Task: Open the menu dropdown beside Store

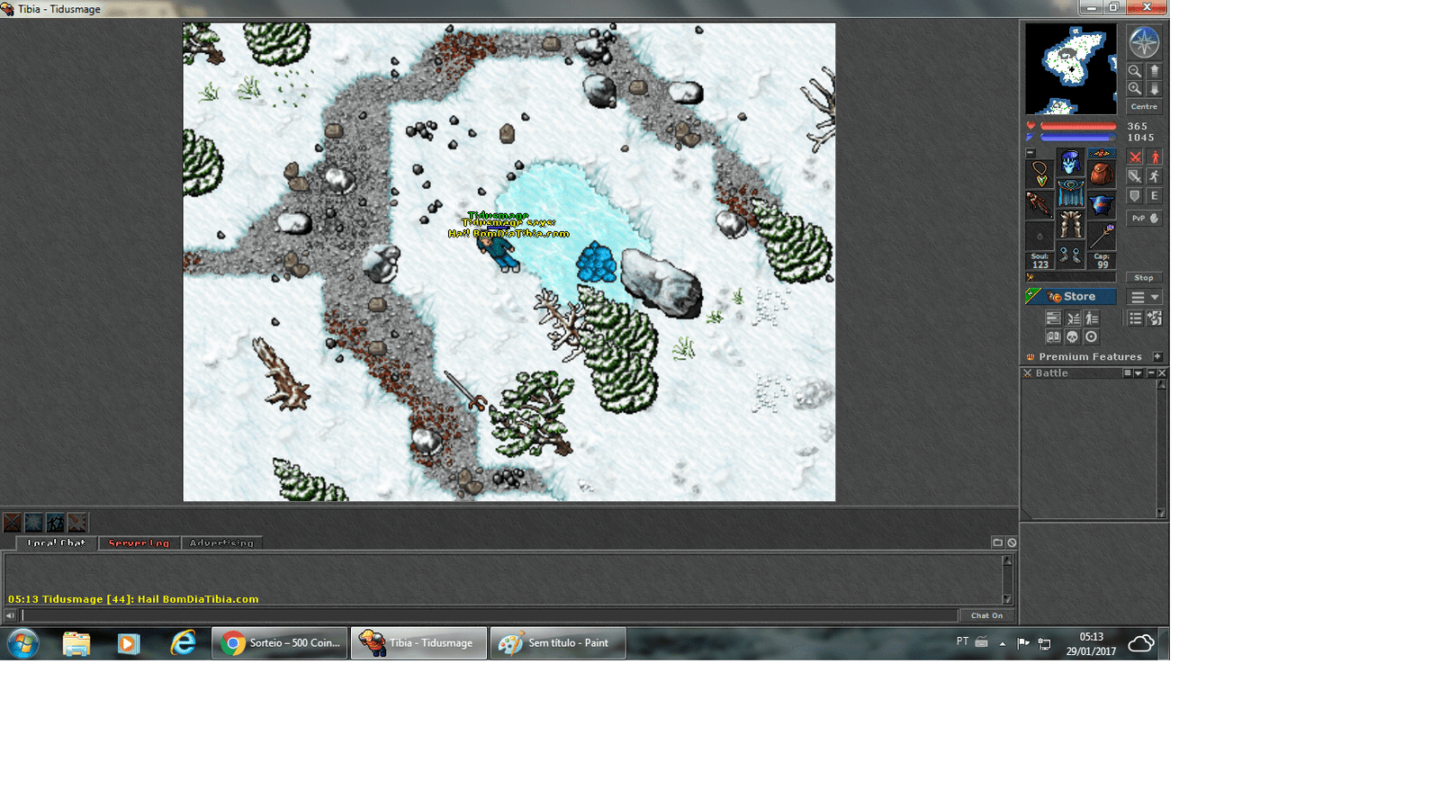Action: coord(1145,297)
